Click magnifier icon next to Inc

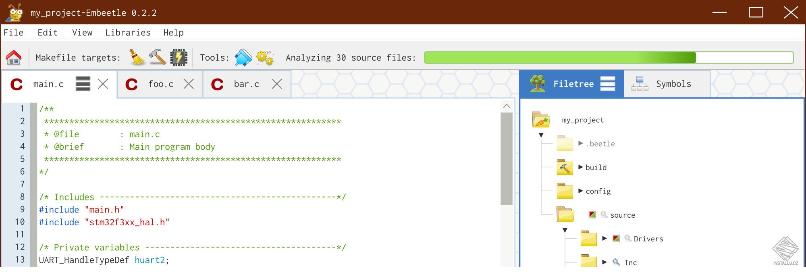(616, 262)
